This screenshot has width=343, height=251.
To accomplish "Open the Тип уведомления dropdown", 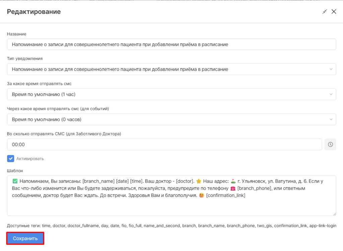I will 171,69.
